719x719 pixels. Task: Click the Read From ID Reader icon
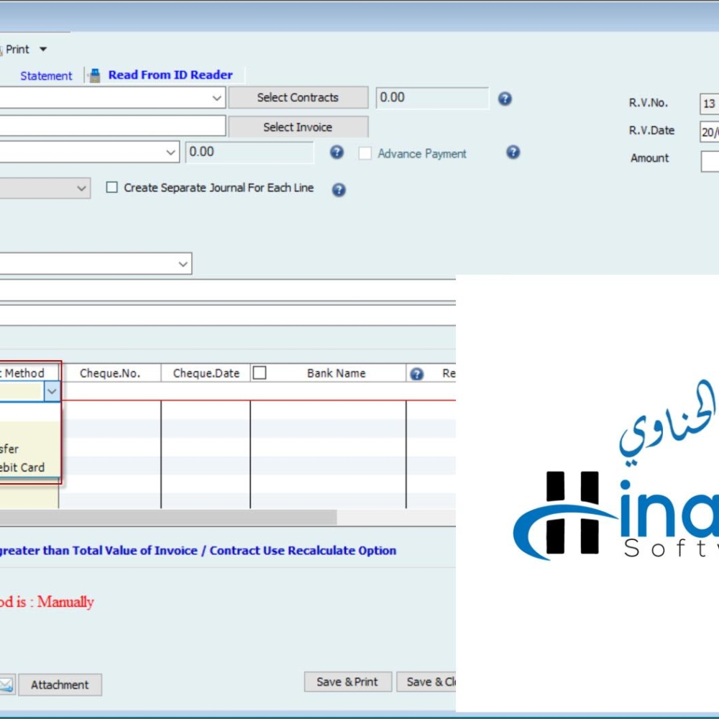pos(95,75)
